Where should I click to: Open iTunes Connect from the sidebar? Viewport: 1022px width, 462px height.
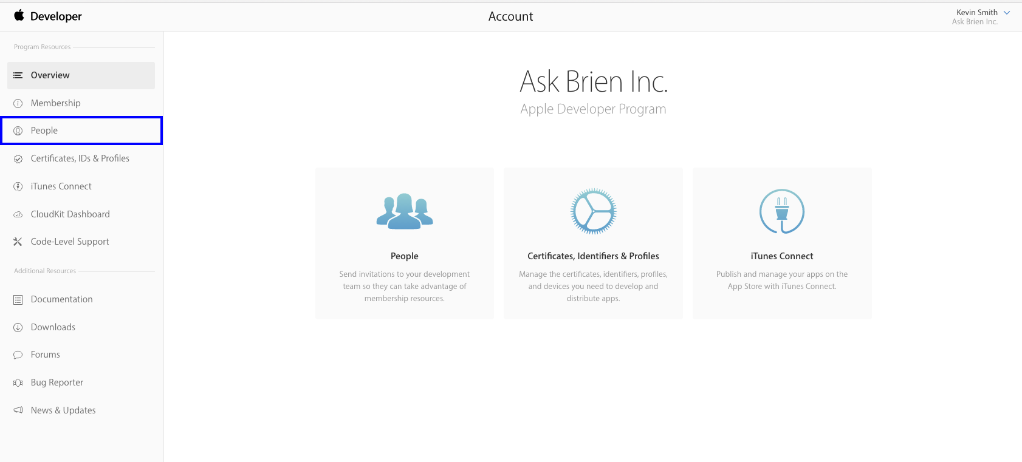(81, 186)
